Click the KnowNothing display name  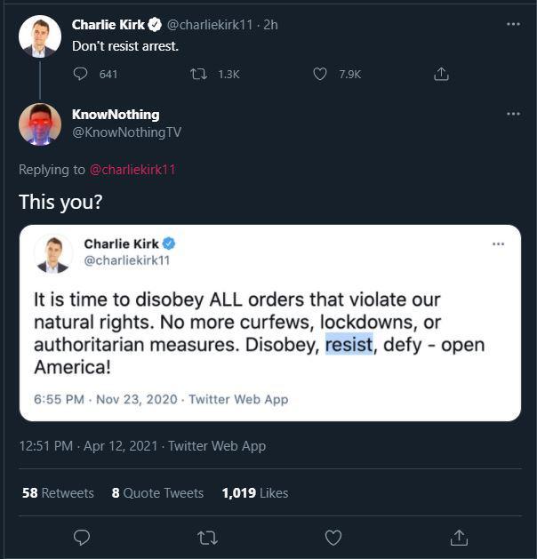116,115
